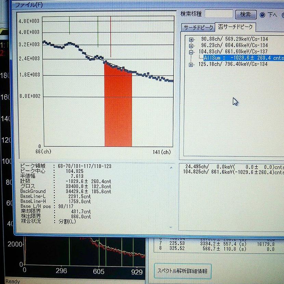Viewport: 284px width, 284px height.
Task: Select the highlighted AllSum result row
Action: click(x=243, y=58)
